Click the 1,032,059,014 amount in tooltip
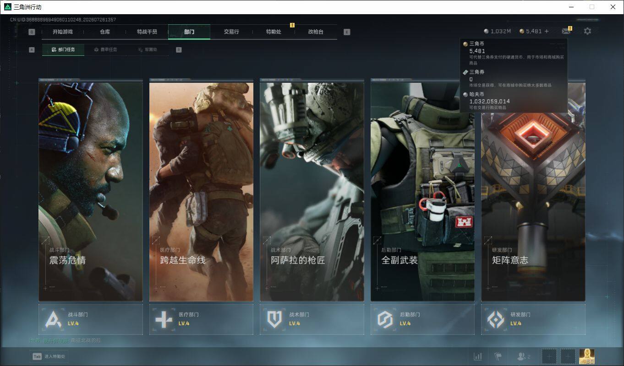This screenshot has width=624, height=366. [489, 101]
